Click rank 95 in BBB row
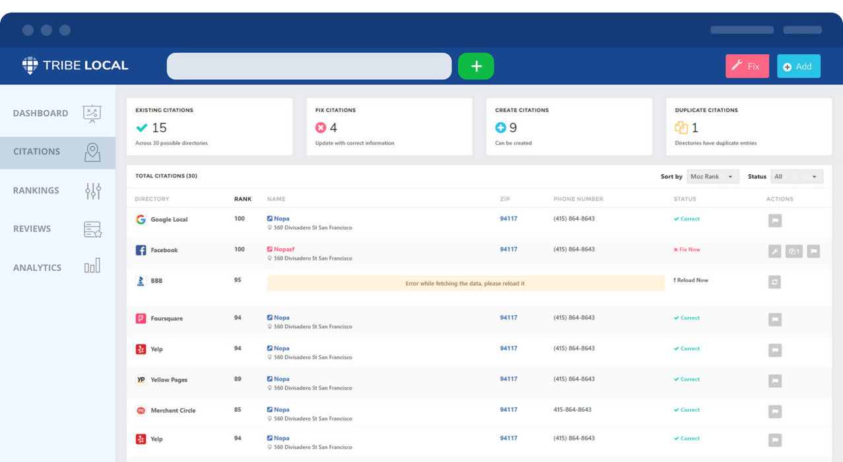The height and width of the screenshot is (462, 843). [238, 280]
